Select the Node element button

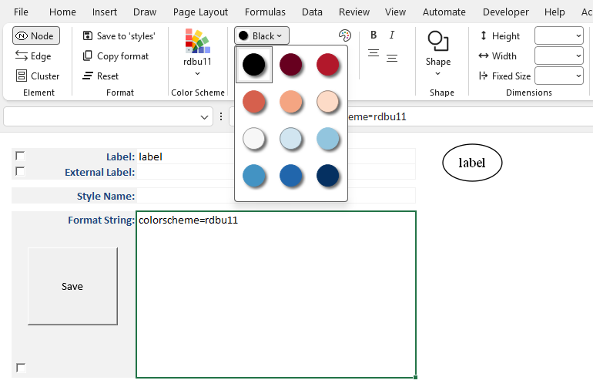36,36
